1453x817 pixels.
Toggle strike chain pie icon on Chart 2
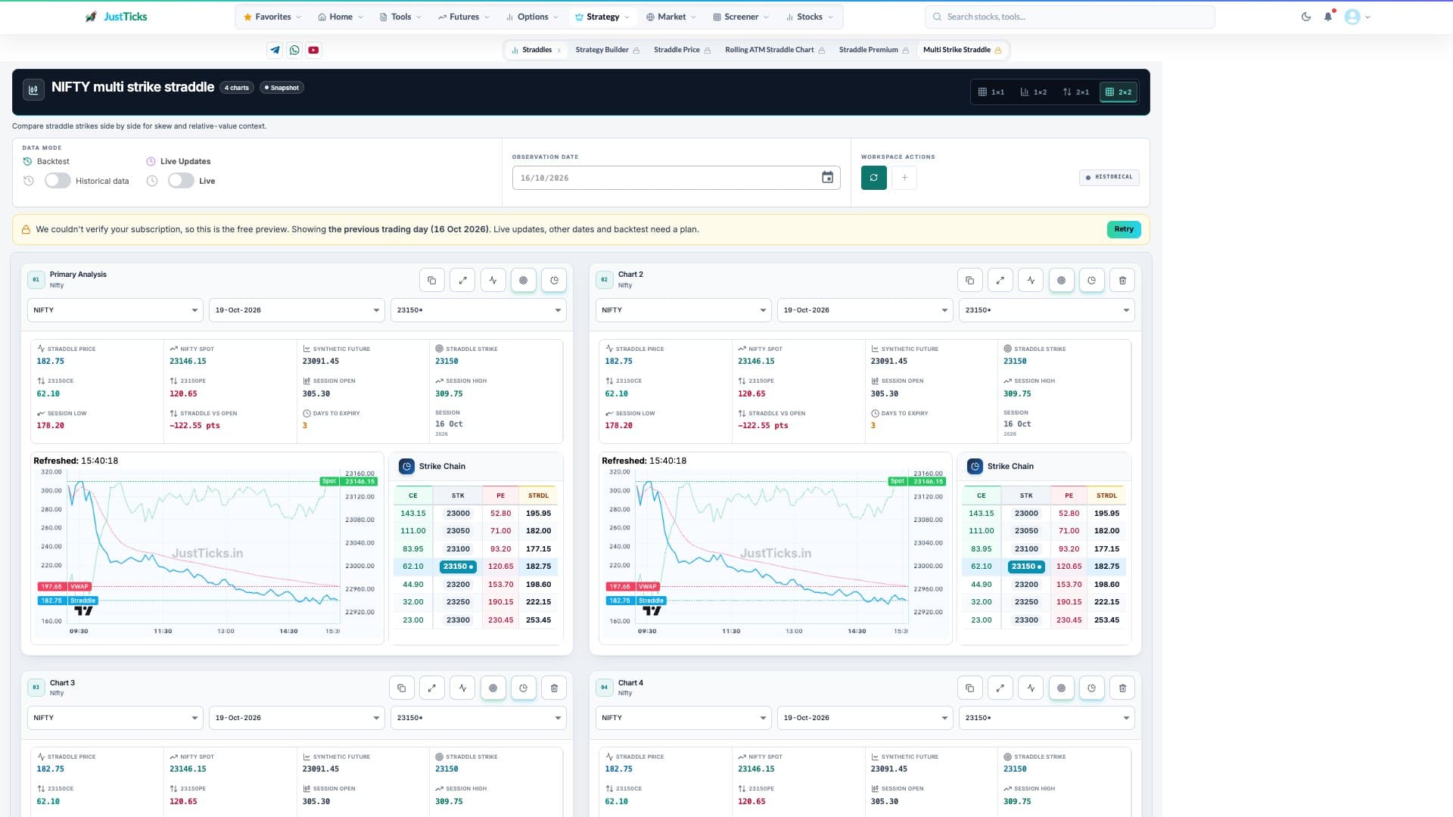coord(1091,280)
